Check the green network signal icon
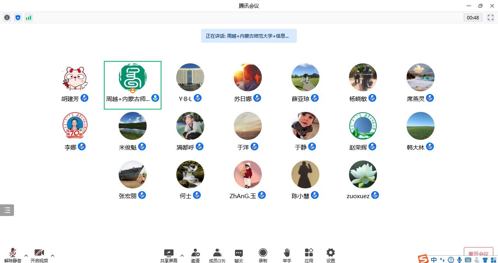The height and width of the screenshot is (263, 498). [x=28, y=17]
